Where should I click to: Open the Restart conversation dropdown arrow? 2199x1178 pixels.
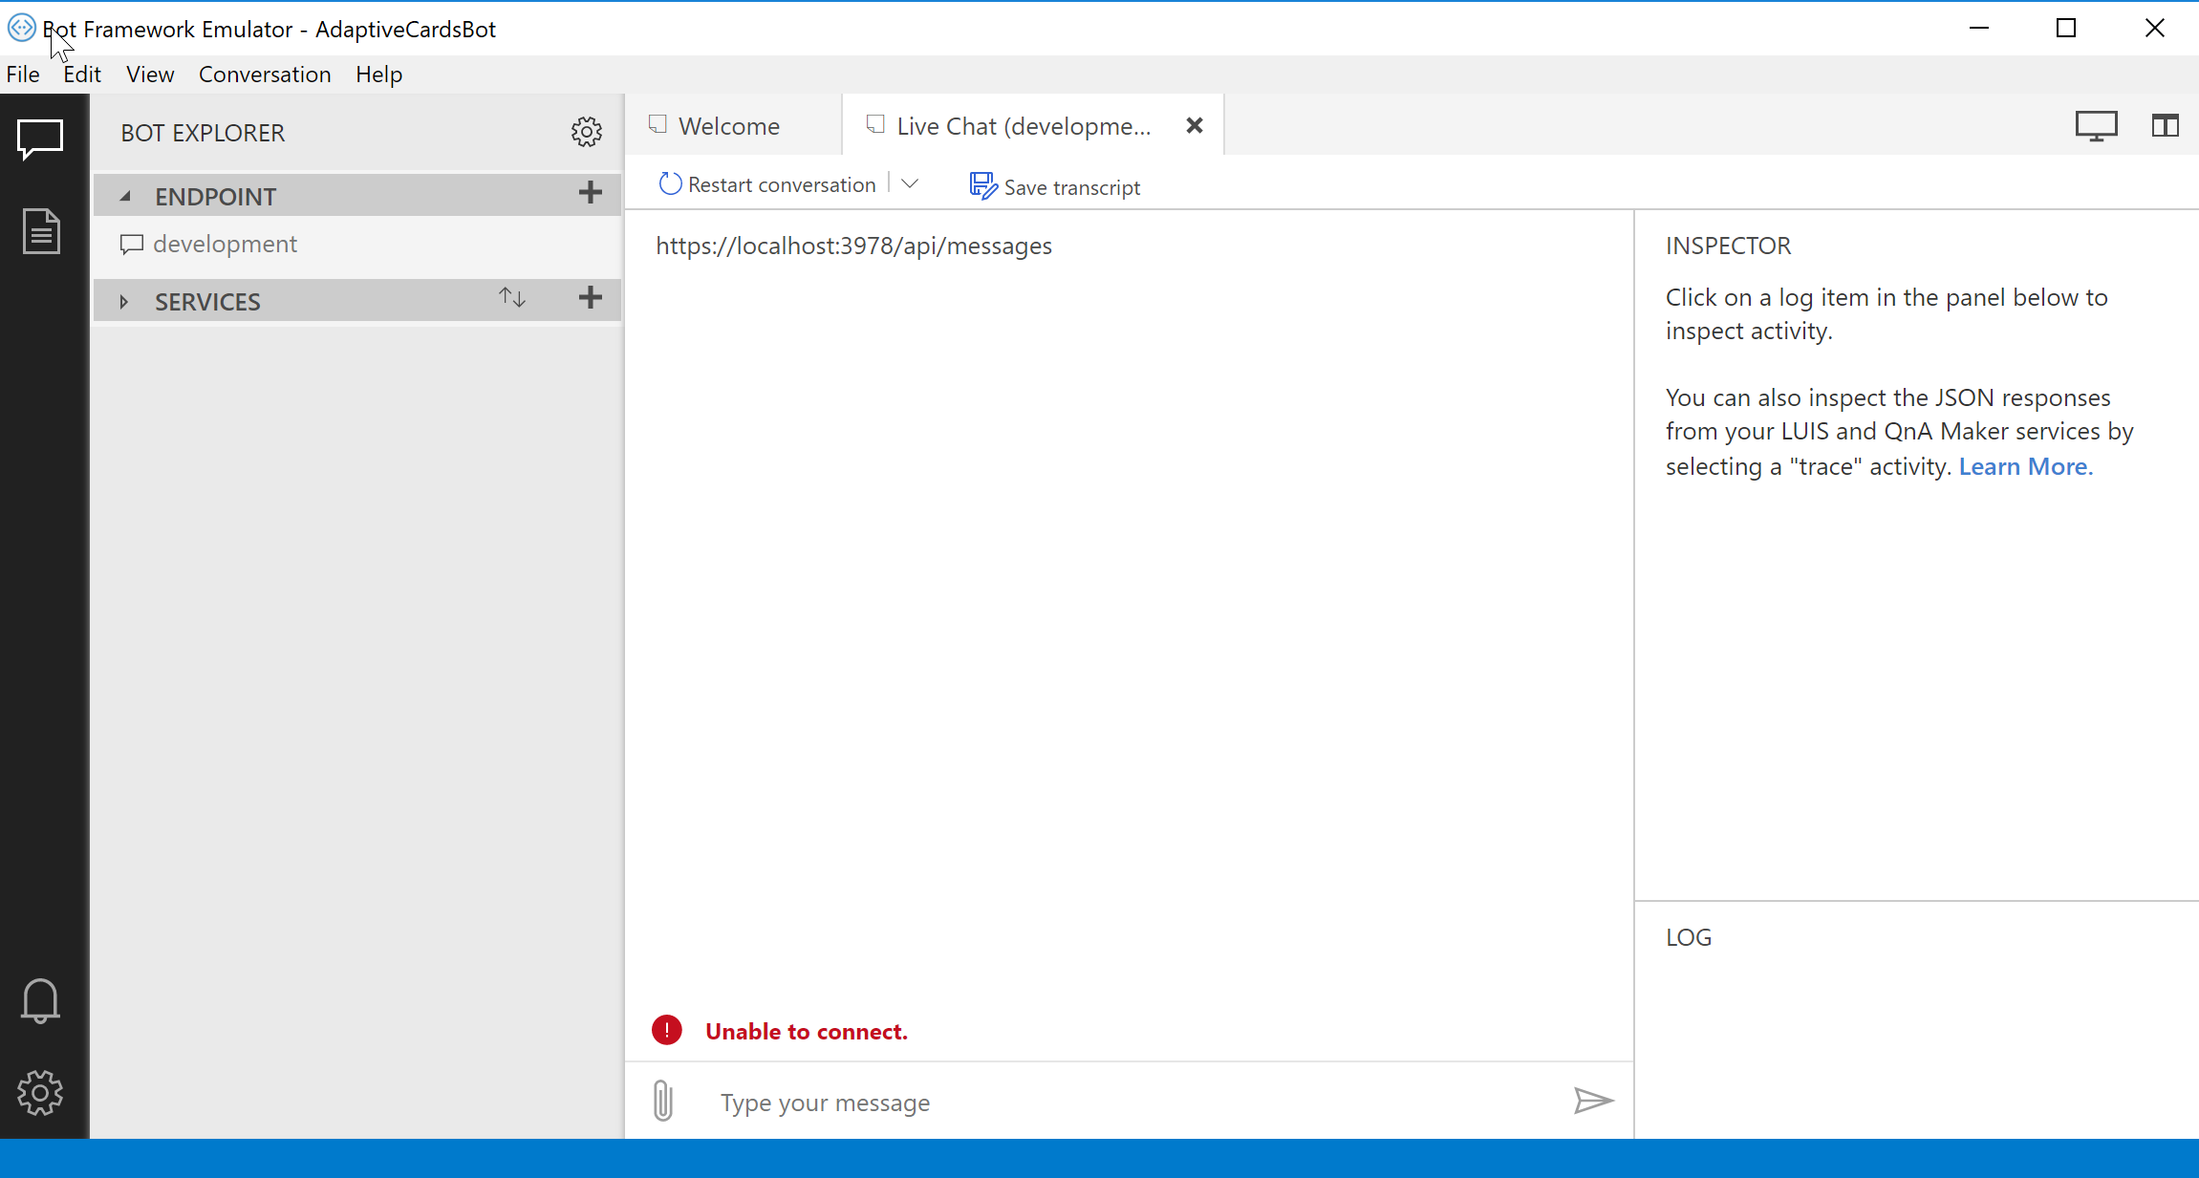[910, 183]
